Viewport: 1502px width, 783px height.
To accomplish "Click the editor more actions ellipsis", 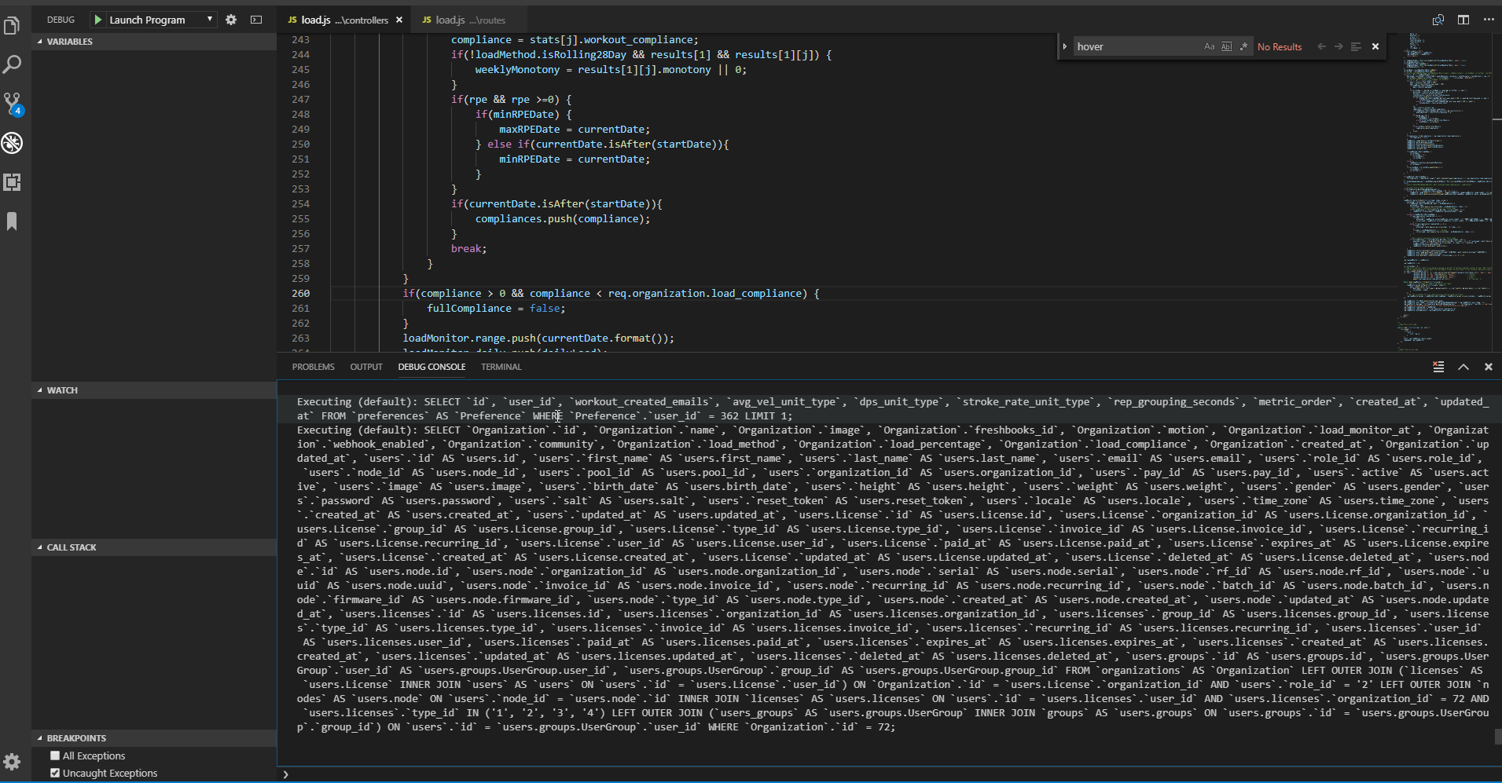I will [1488, 19].
